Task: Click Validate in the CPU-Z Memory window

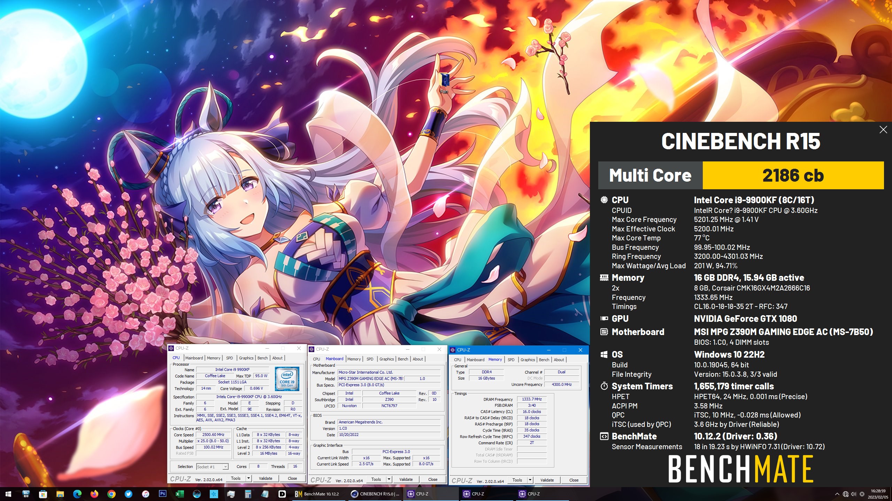Action: 547,480
